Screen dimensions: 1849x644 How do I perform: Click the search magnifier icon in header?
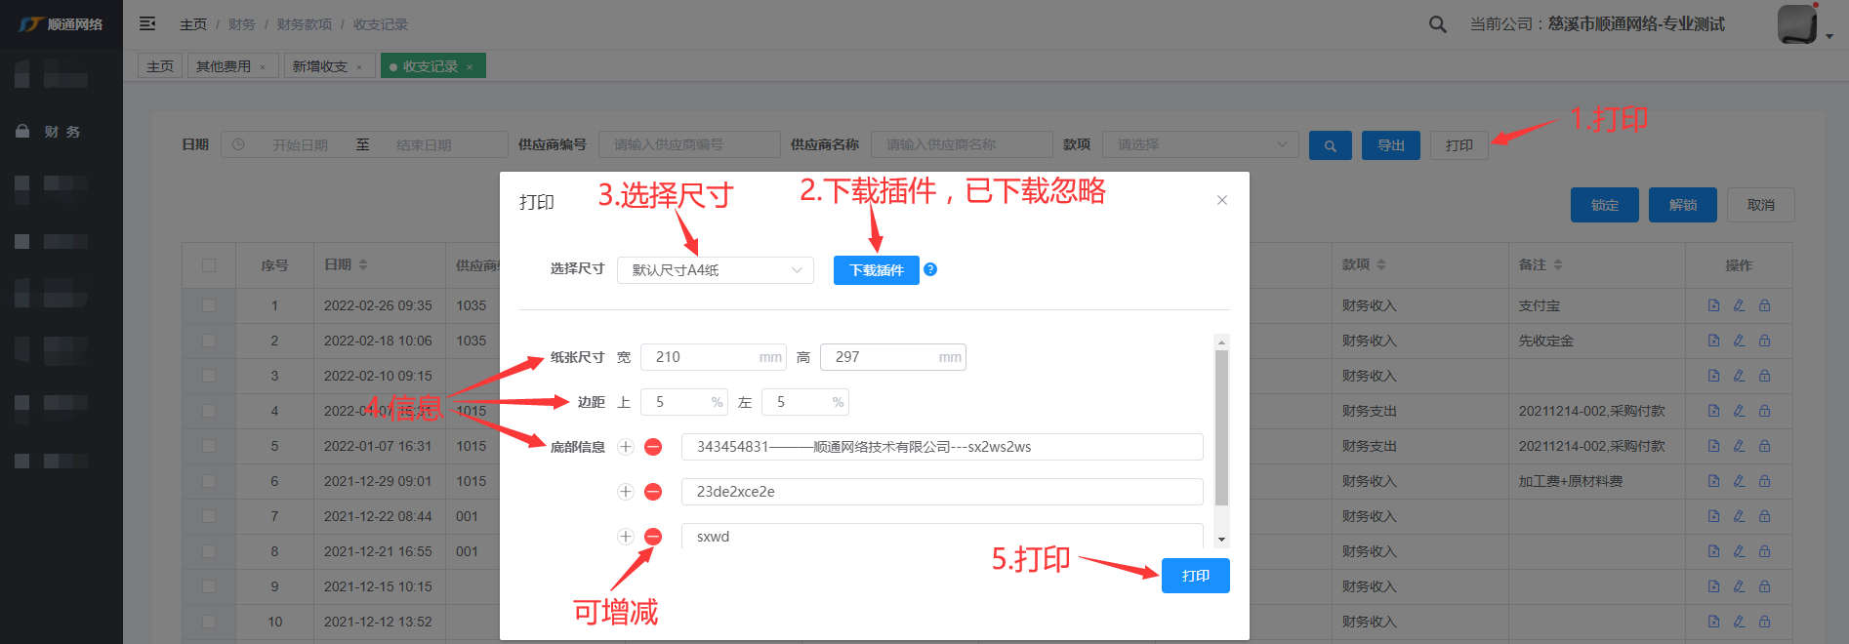(1437, 24)
